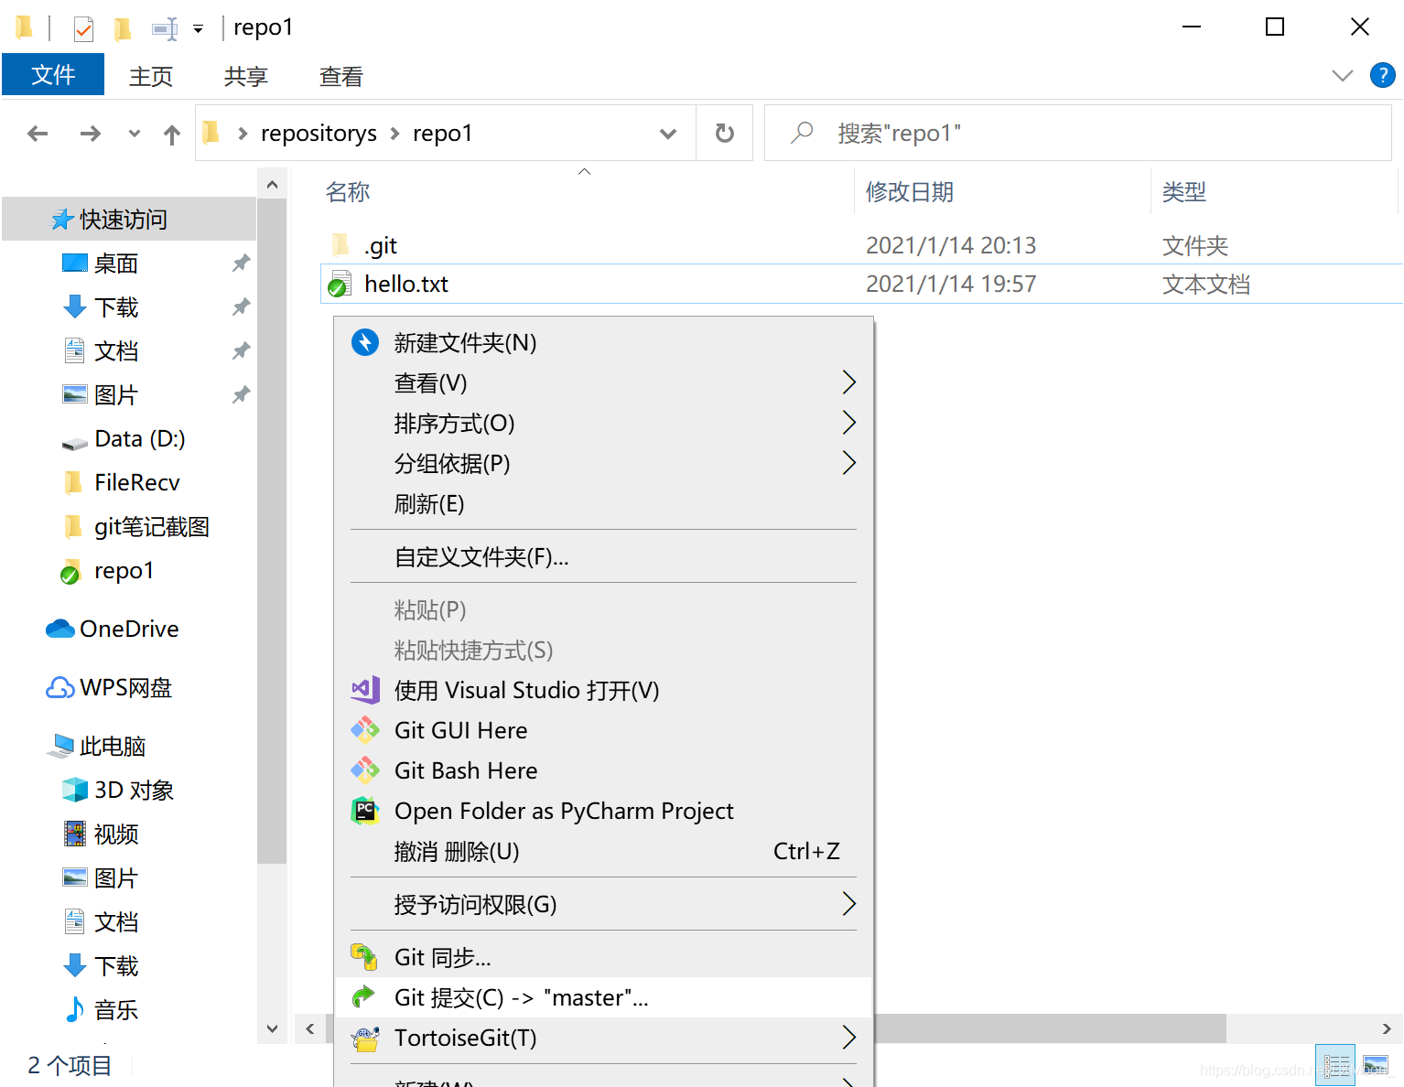1404x1087 pixels.
Task: Click the Git GUI Here icon
Action: point(365,730)
